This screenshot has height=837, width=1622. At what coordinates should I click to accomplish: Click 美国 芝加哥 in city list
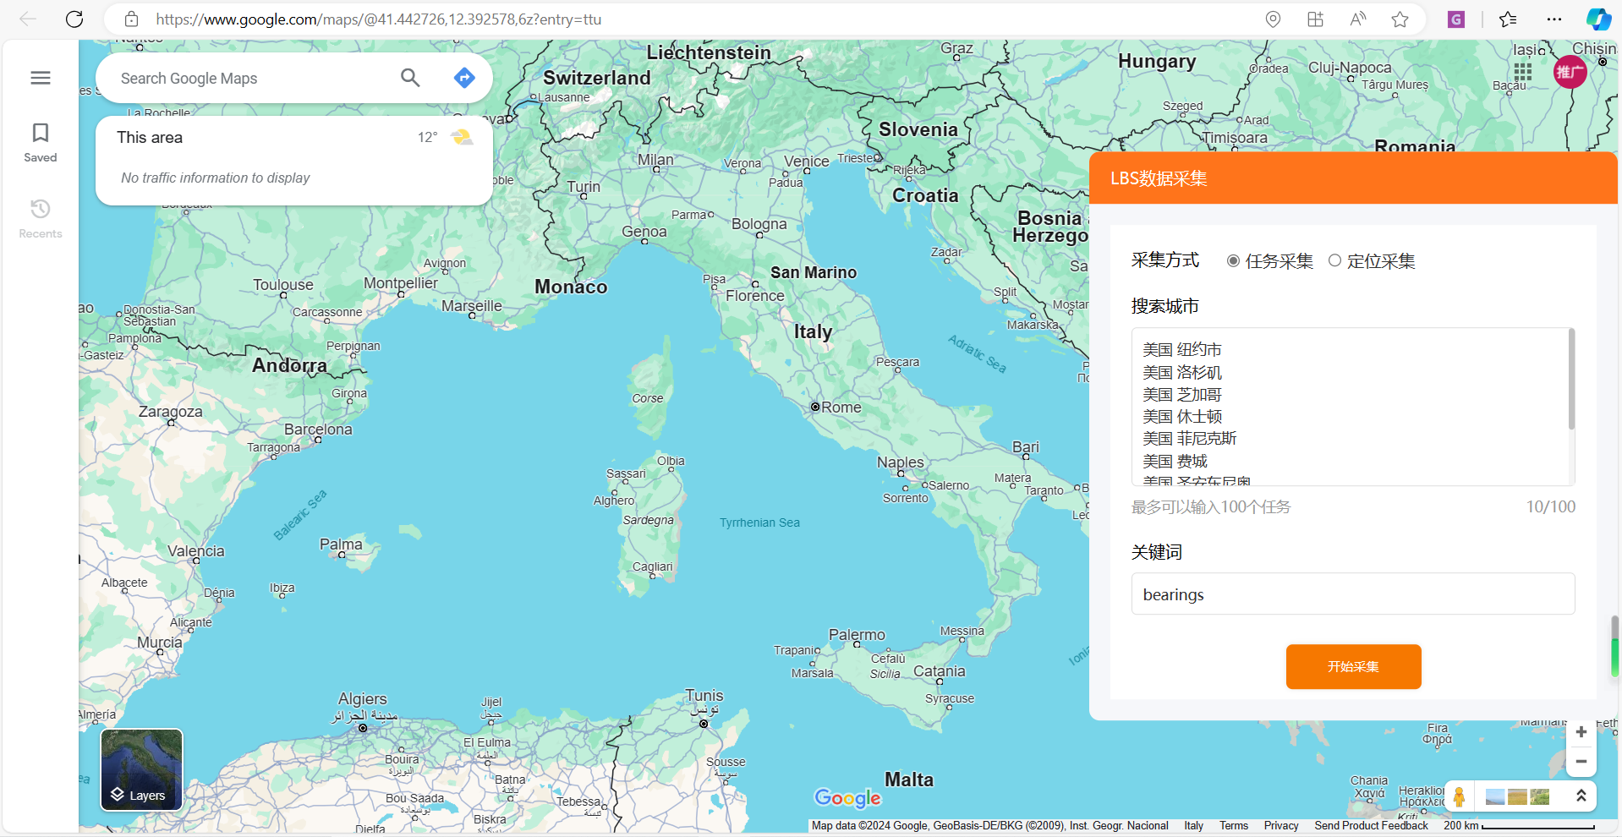(1182, 395)
